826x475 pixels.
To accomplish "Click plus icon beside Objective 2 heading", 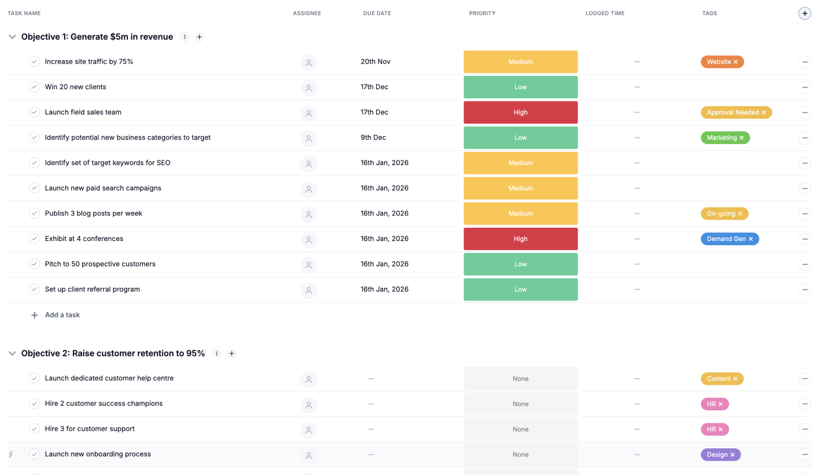I will click(x=232, y=353).
